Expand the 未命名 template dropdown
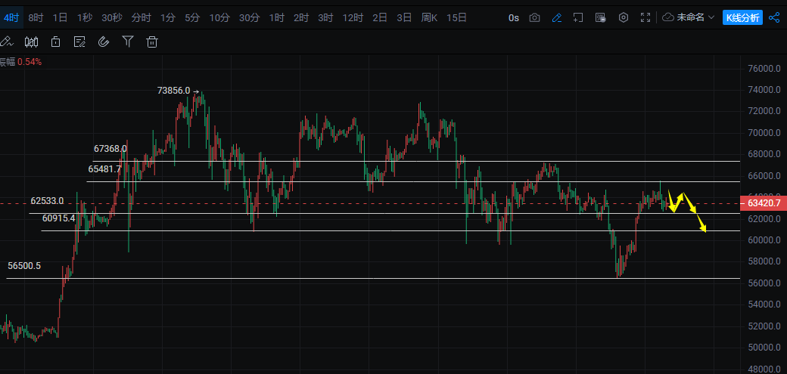The width and height of the screenshot is (787, 374). tap(688, 17)
